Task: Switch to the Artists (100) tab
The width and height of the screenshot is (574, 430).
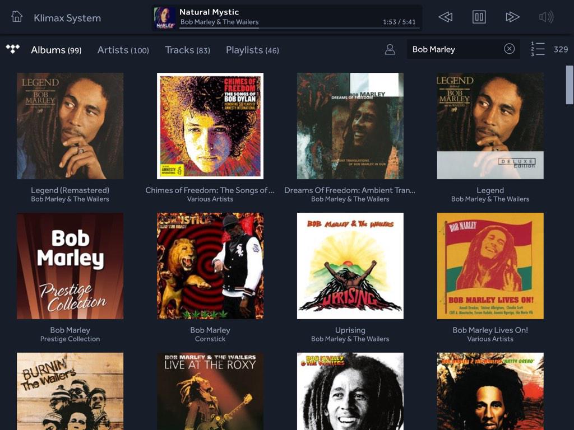Action: pos(123,50)
